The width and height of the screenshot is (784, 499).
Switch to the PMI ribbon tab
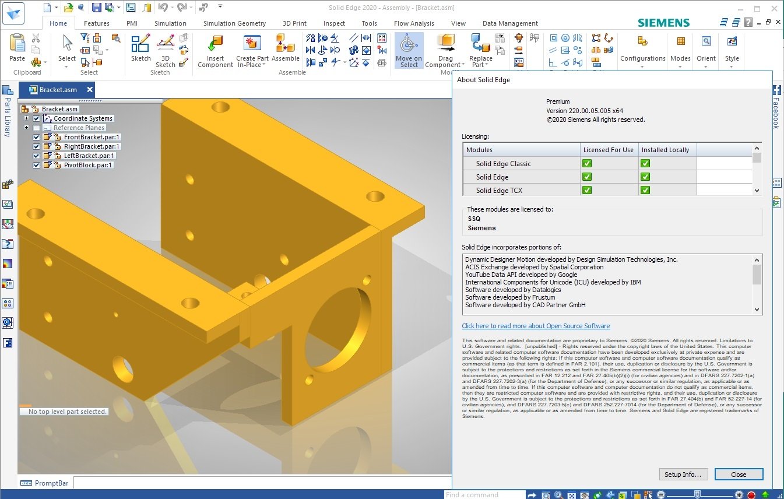[x=132, y=23]
